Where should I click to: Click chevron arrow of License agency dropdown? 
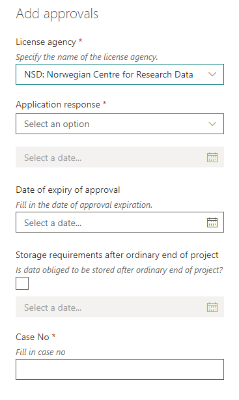pos(212,74)
